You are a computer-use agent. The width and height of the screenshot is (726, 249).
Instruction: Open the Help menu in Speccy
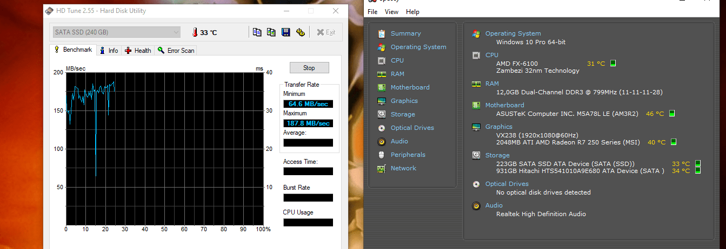[x=412, y=12]
